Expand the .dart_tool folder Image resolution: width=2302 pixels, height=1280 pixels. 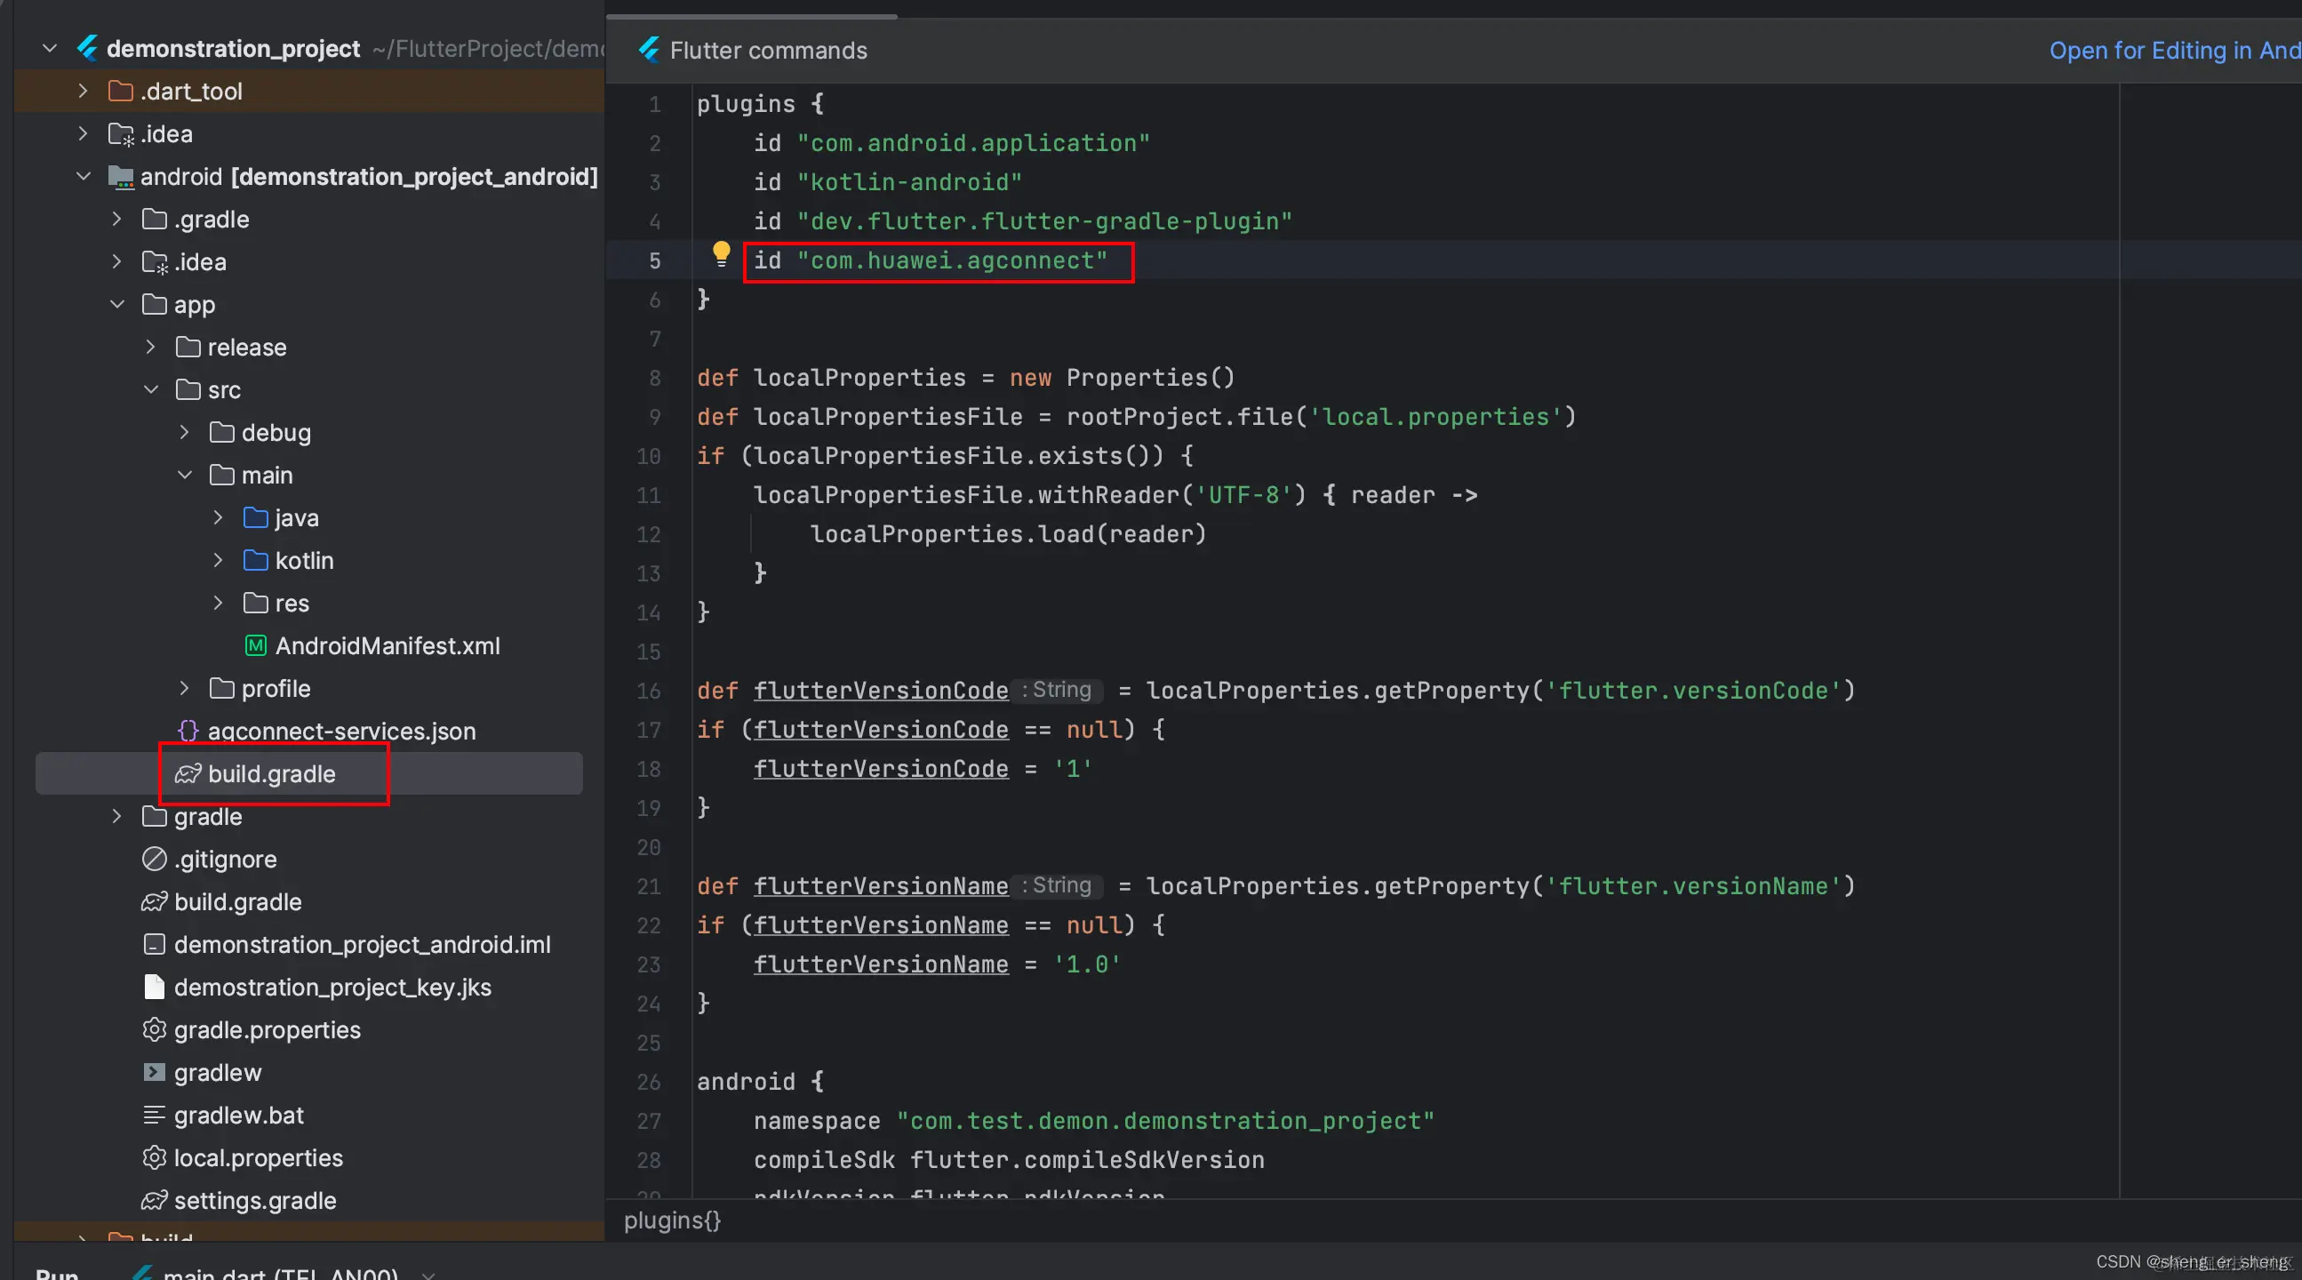84,92
